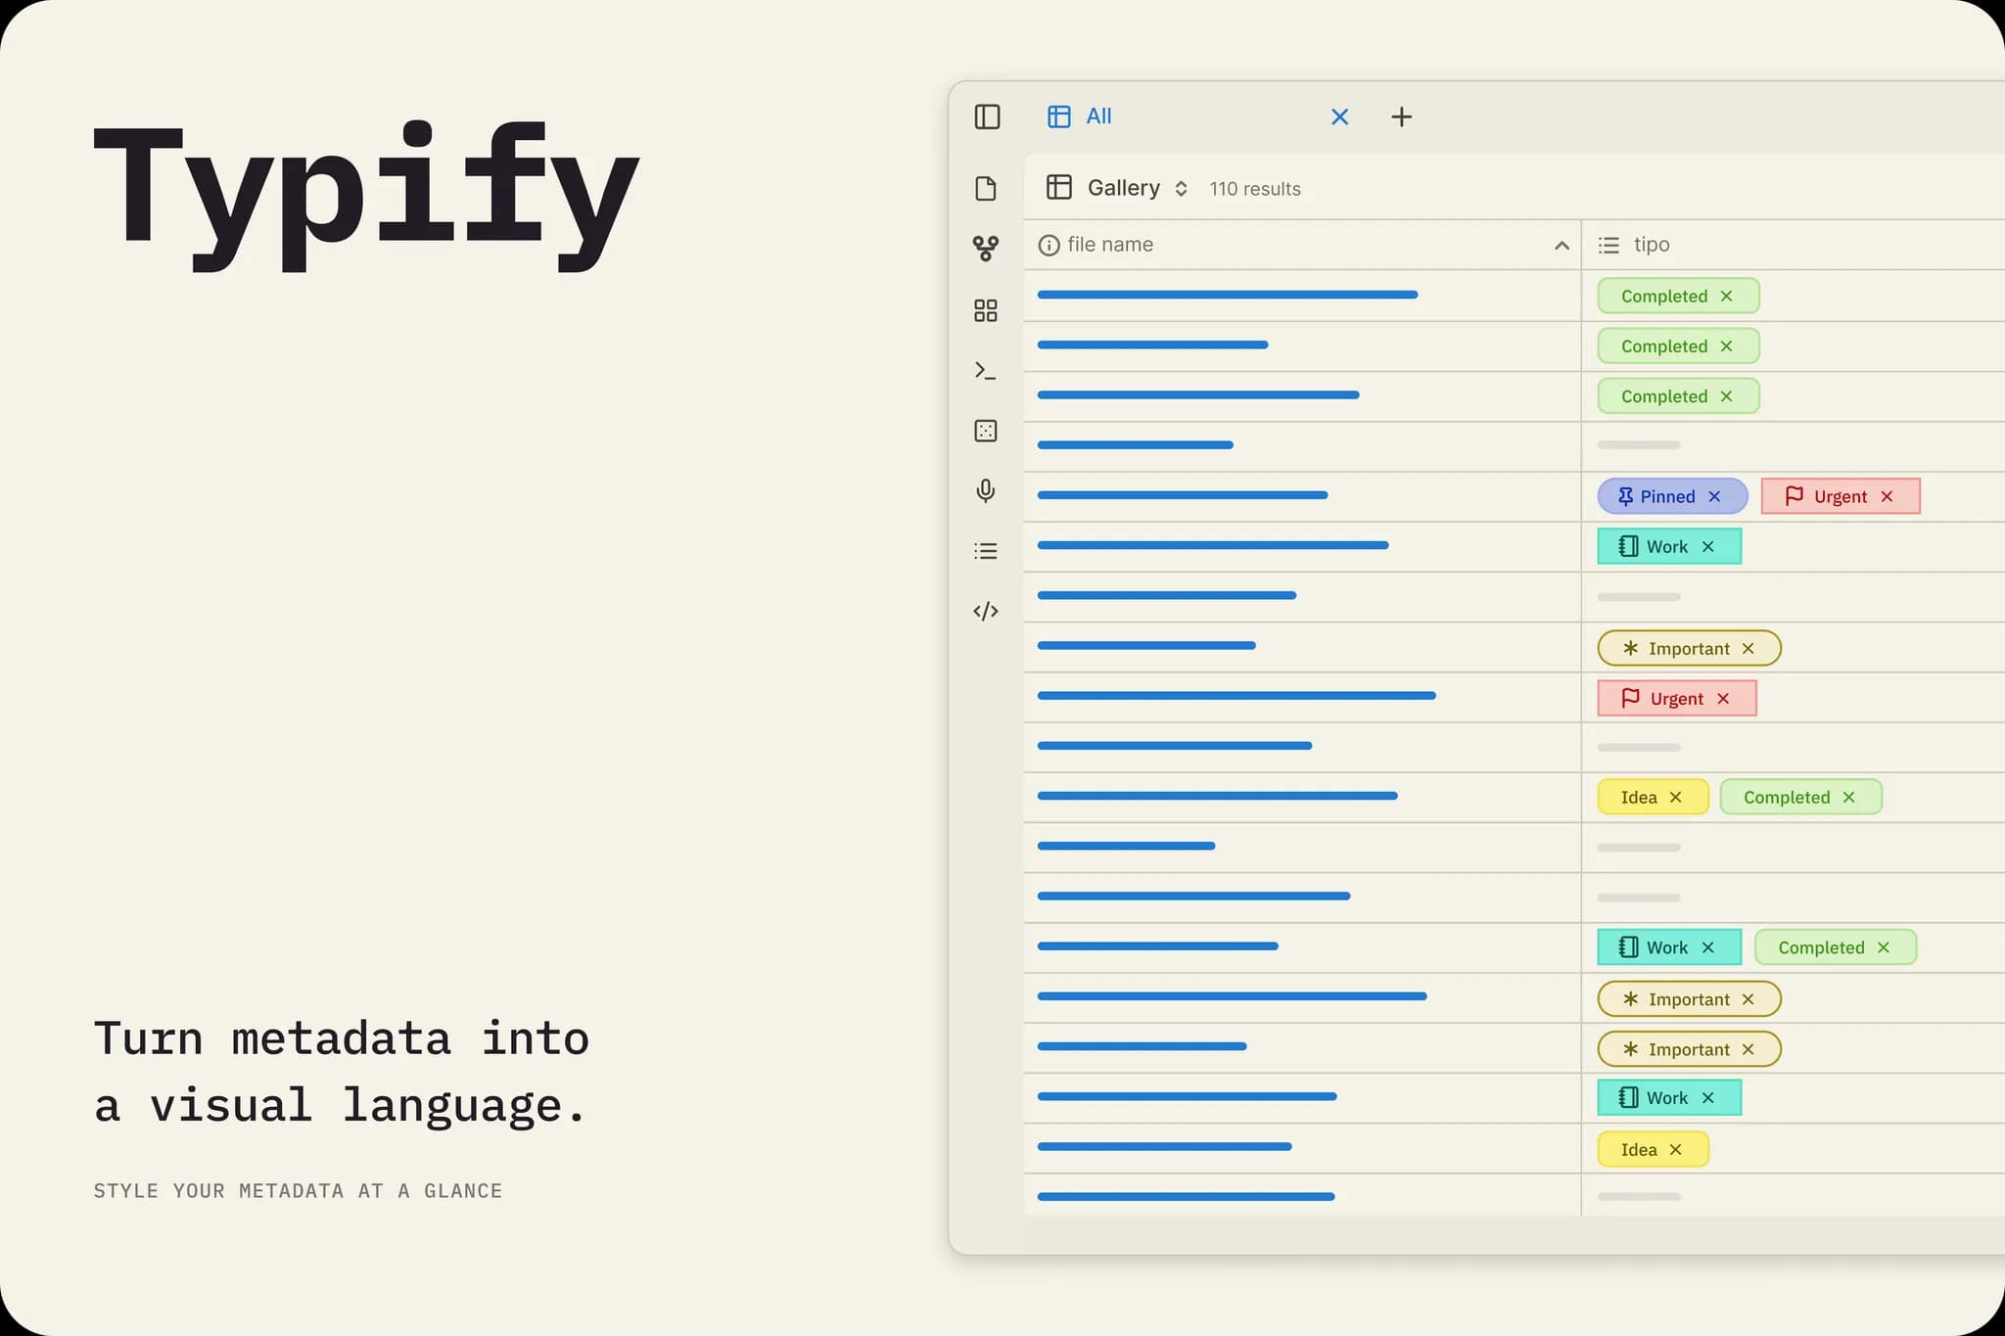Remove third Important tag
Screen dimensions: 2005x1336
[x=1749, y=1049]
